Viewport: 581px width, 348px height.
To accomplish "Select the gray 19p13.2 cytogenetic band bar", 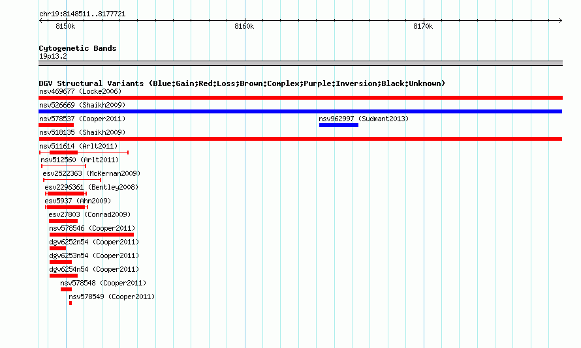I will click(x=300, y=63).
